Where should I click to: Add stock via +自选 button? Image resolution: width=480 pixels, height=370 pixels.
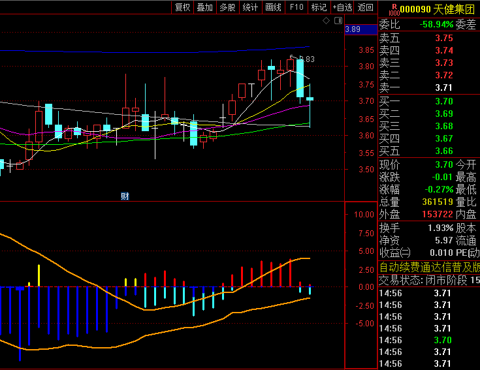342,7
